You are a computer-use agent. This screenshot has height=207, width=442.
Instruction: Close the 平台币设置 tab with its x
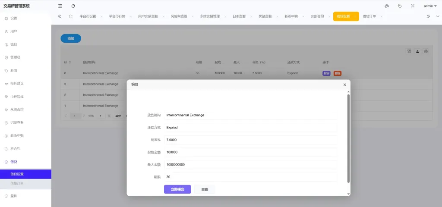tap(101, 17)
